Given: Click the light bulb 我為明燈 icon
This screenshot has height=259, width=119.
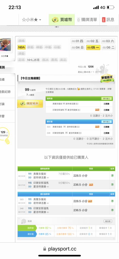Looking at the screenshot, I should coord(5,135).
